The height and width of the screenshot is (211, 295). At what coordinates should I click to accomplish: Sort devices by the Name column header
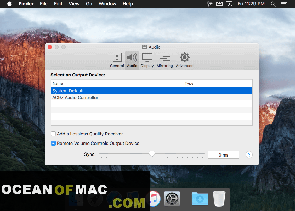(117, 83)
